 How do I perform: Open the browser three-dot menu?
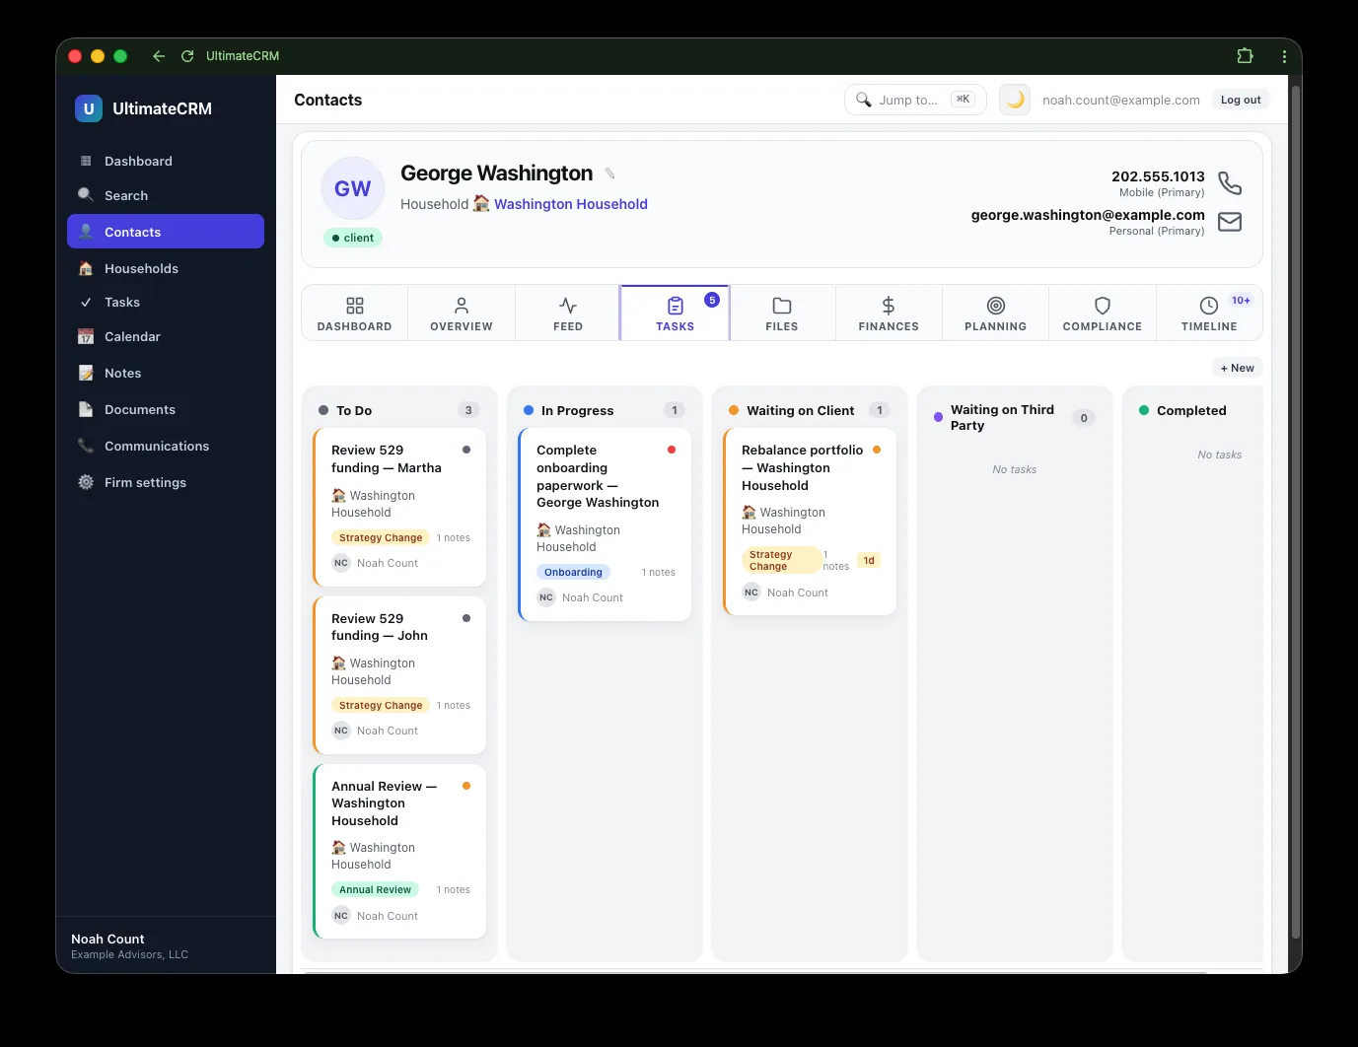click(x=1284, y=56)
